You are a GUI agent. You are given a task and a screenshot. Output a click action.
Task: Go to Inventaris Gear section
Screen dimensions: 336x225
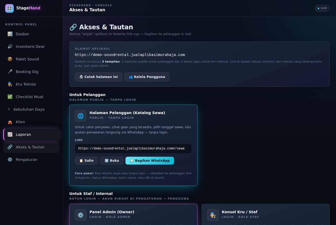click(x=31, y=47)
